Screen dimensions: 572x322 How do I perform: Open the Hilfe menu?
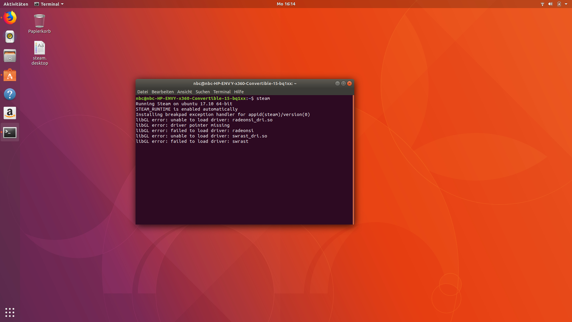coord(239,92)
